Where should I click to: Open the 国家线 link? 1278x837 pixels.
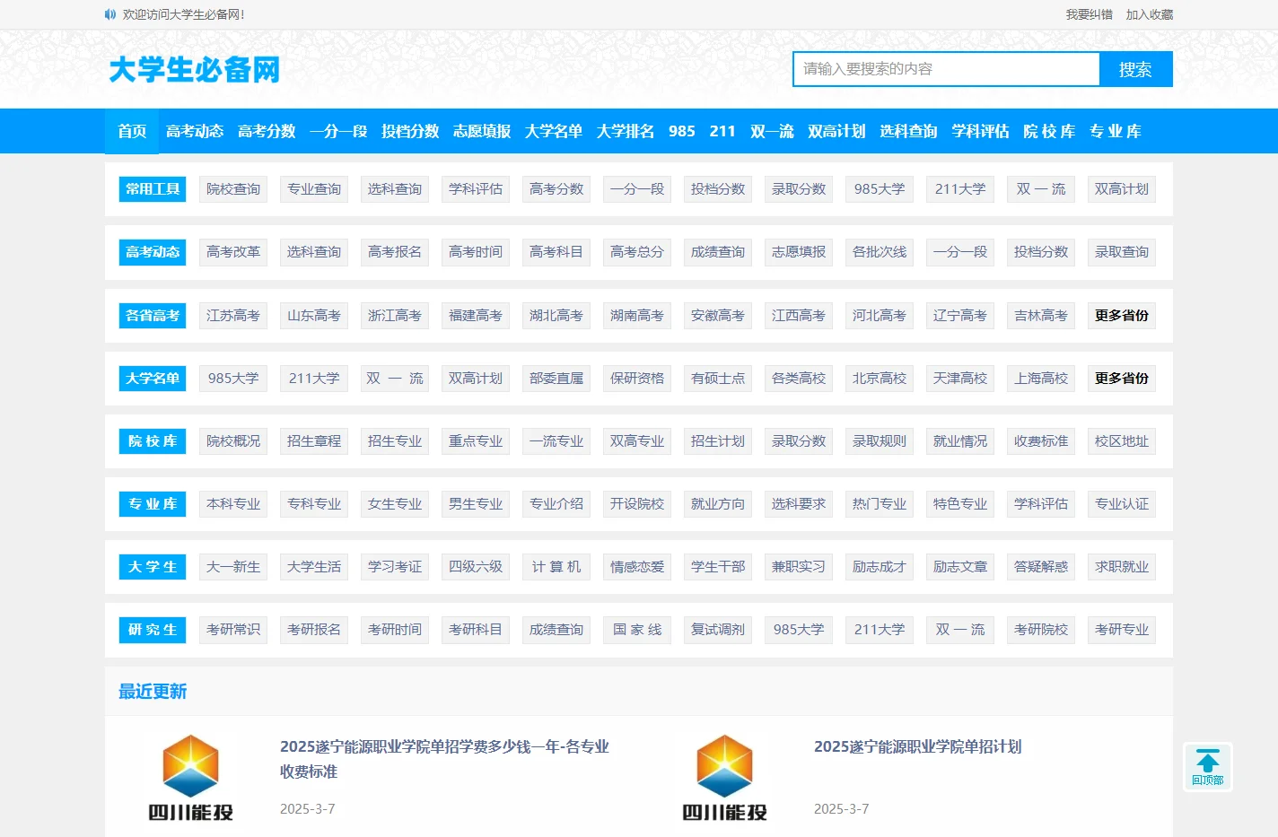637,630
